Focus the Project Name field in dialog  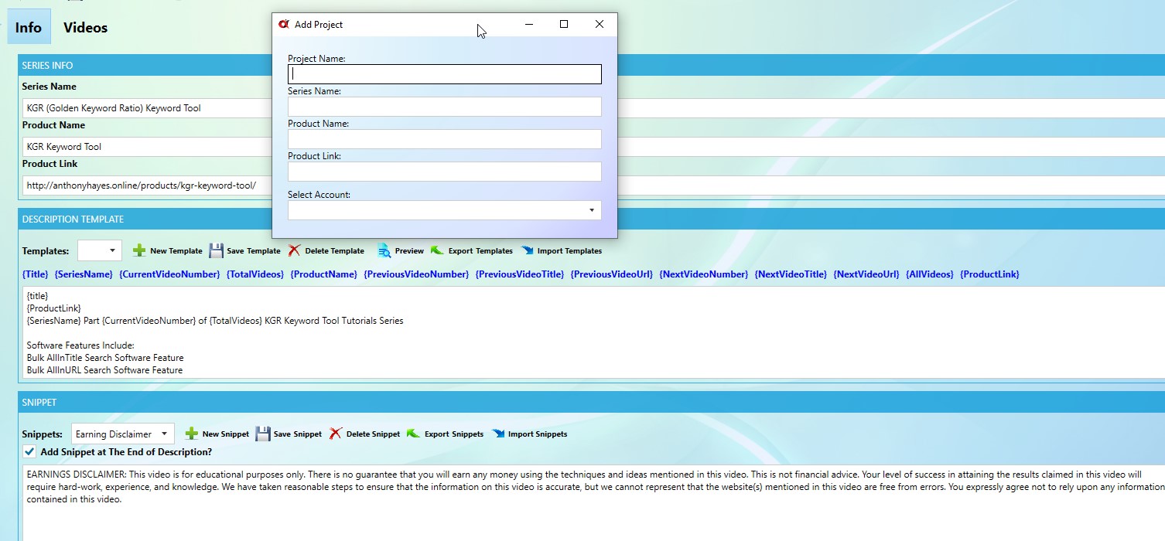tap(444, 74)
